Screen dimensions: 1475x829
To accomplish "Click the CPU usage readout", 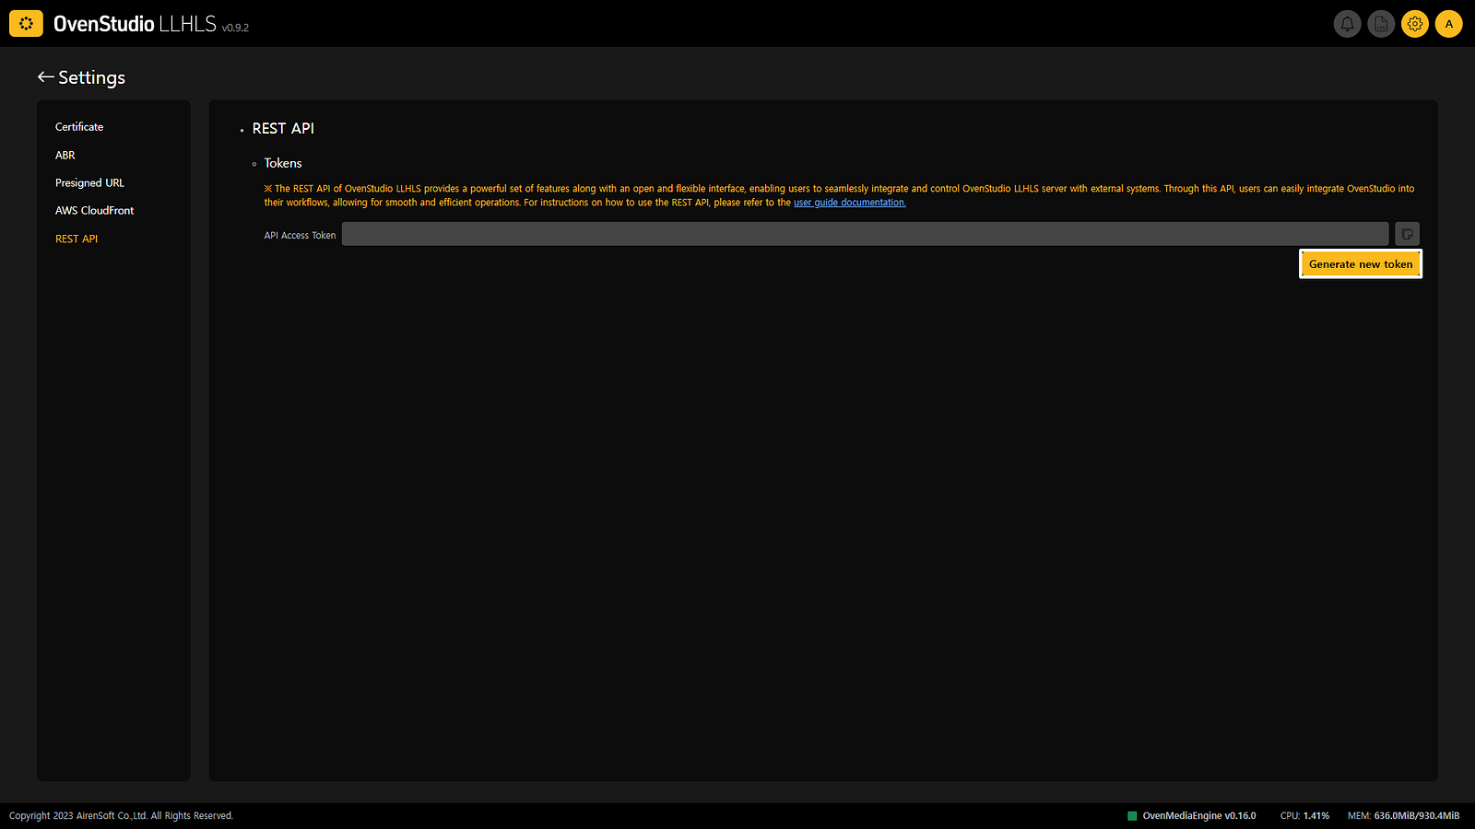I will pos(1304,816).
